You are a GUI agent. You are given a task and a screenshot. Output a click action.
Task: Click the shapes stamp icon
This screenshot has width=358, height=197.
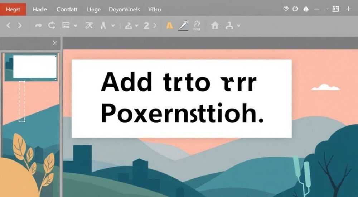click(x=129, y=25)
